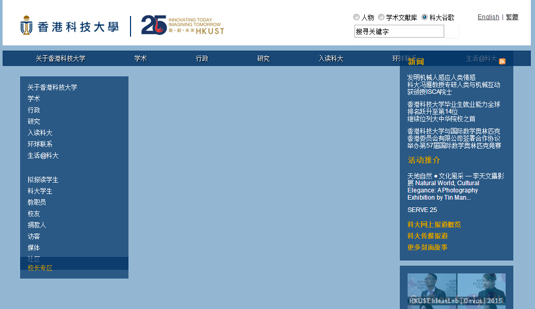Viewport: 535px width, 309px height.
Task: Read news about 国际数学奥林匹克 agreement
Action: [454, 138]
